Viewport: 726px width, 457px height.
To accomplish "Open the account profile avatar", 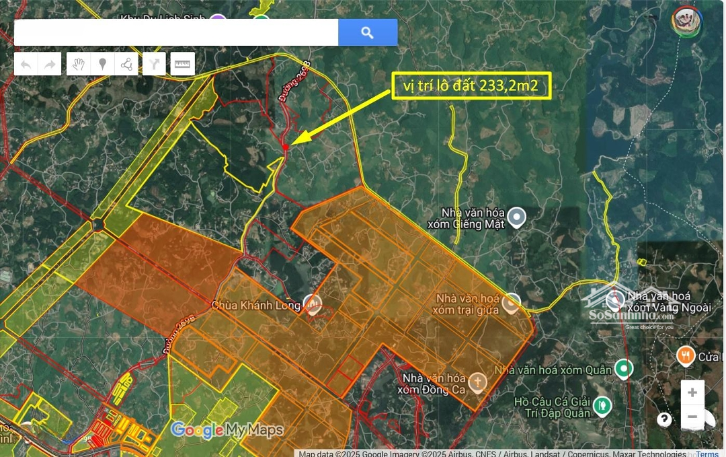I will click(x=686, y=21).
